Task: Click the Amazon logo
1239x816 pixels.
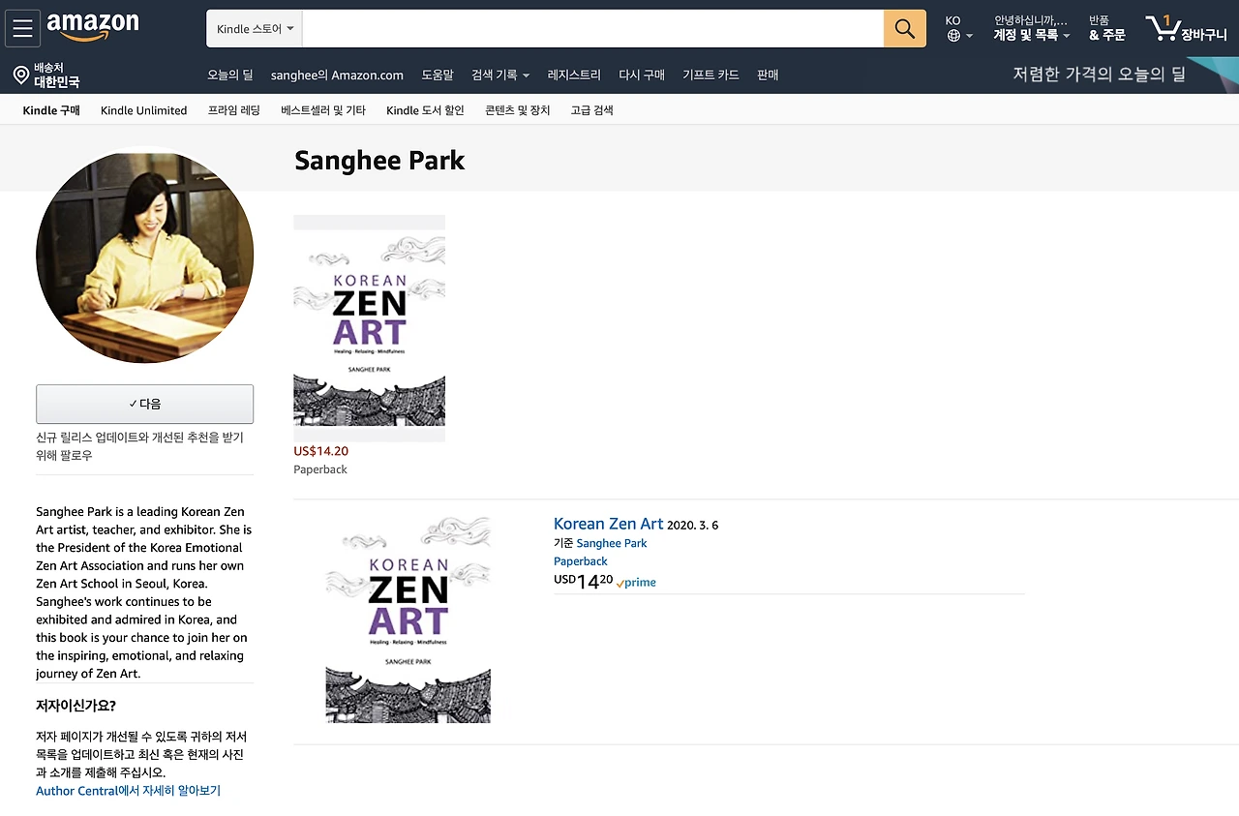Action: [x=93, y=26]
